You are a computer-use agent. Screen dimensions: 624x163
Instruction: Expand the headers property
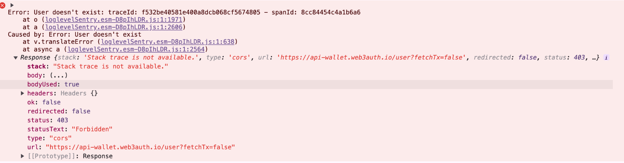[22, 93]
